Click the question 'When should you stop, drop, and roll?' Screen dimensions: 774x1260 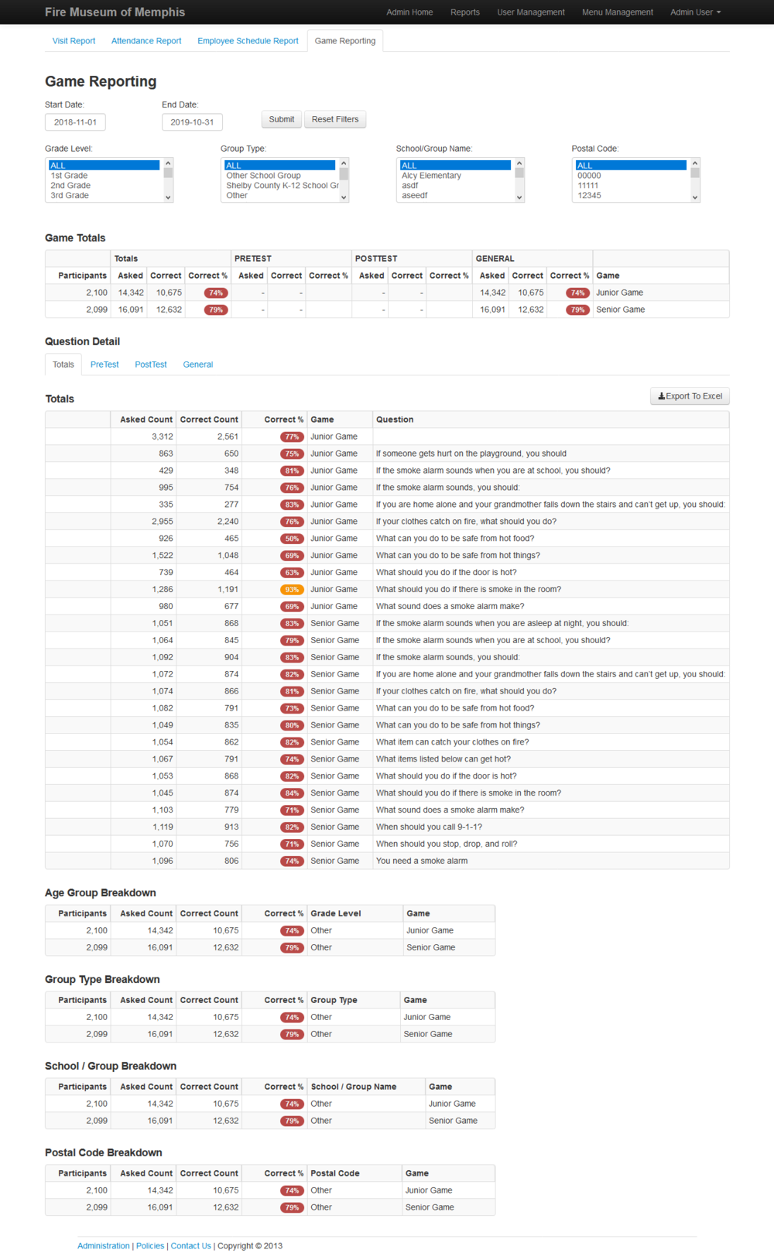(447, 844)
